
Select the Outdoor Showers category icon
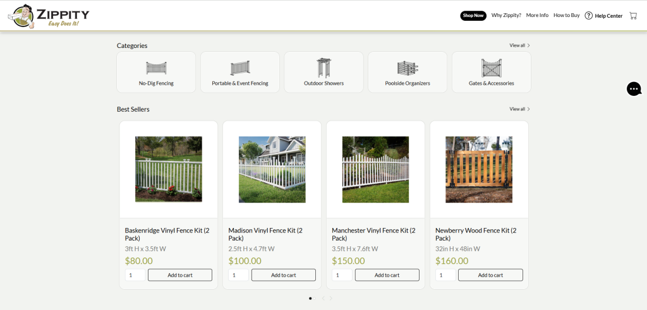tap(323, 68)
